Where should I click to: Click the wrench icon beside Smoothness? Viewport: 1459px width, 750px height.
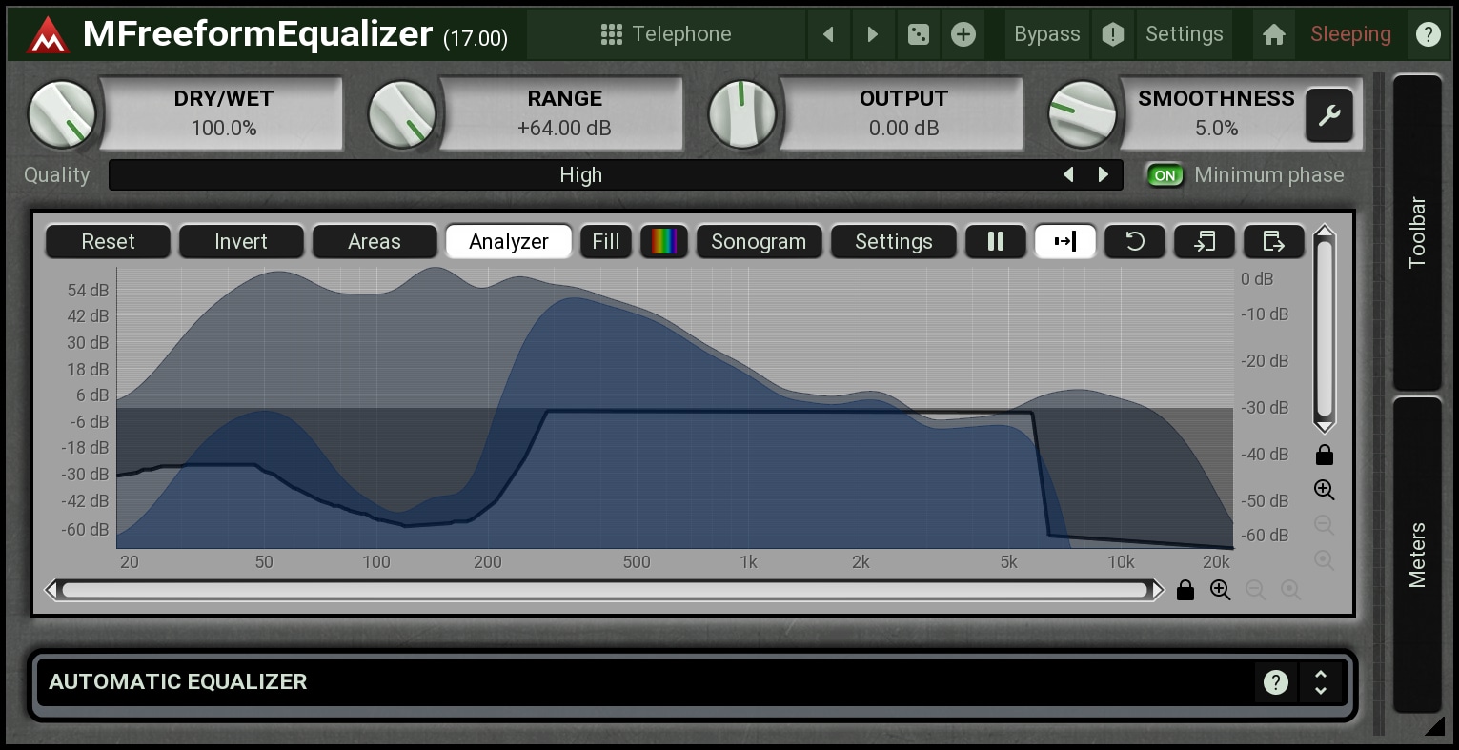(x=1328, y=115)
